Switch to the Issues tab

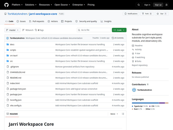coord(21,21)
